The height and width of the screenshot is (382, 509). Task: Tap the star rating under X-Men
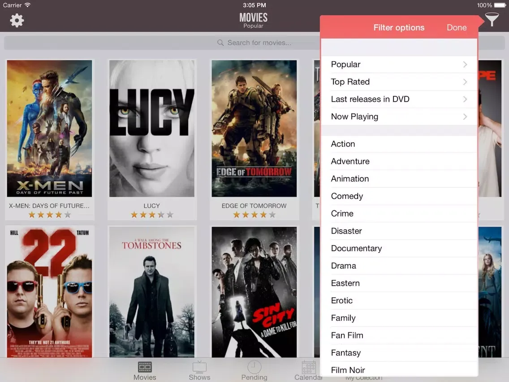tap(50, 215)
